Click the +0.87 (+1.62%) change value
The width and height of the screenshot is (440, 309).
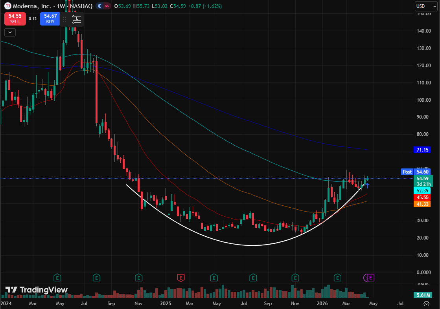click(x=205, y=6)
